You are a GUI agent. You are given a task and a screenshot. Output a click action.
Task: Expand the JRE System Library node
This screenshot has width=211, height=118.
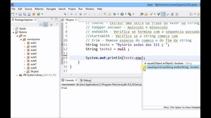(17, 75)
